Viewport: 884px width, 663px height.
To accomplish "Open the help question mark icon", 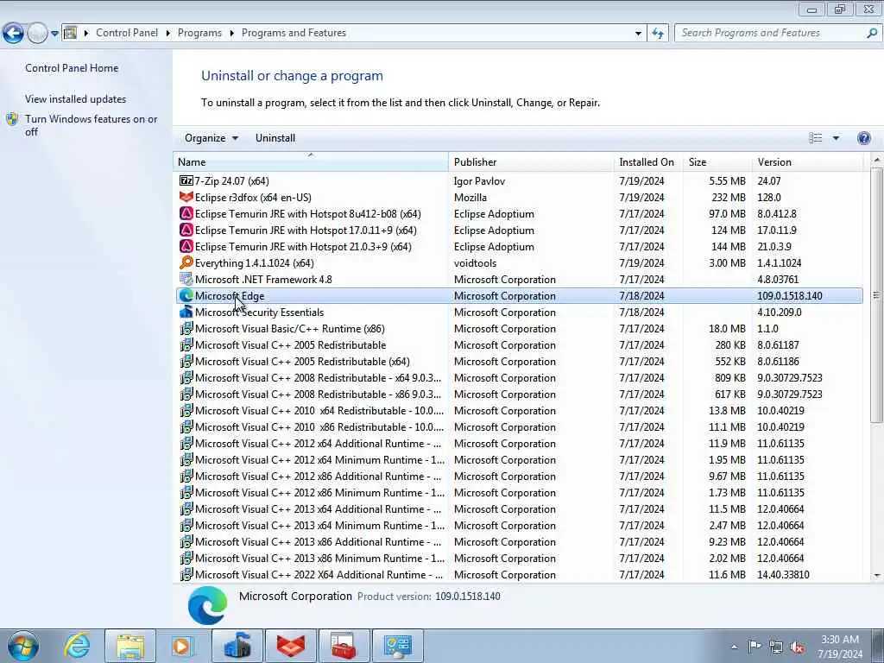I will point(863,138).
